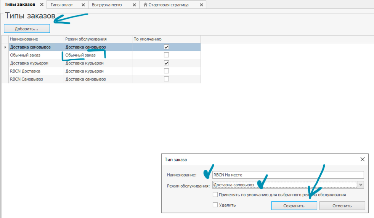The height and width of the screenshot is (218, 374).
Task: Close the Тип заказа dialog with X
Action: (x=363, y=160)
